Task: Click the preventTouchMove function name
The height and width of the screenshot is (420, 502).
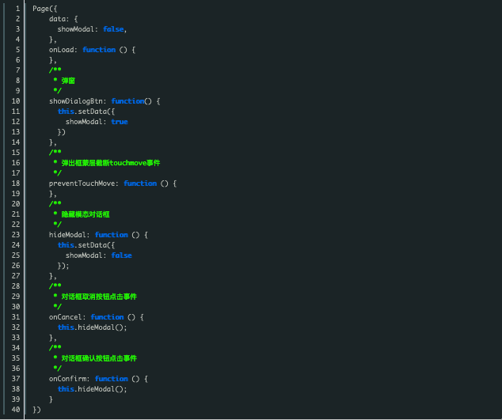Action: coord(83,184)
